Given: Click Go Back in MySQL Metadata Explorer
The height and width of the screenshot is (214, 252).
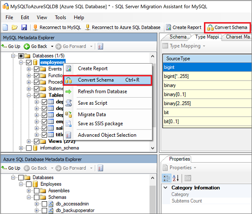Looking at the screenshot, I should 35,47.
